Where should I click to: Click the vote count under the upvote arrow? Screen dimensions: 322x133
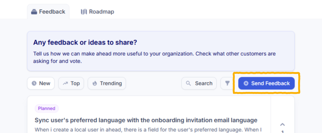tap(282, 131)
